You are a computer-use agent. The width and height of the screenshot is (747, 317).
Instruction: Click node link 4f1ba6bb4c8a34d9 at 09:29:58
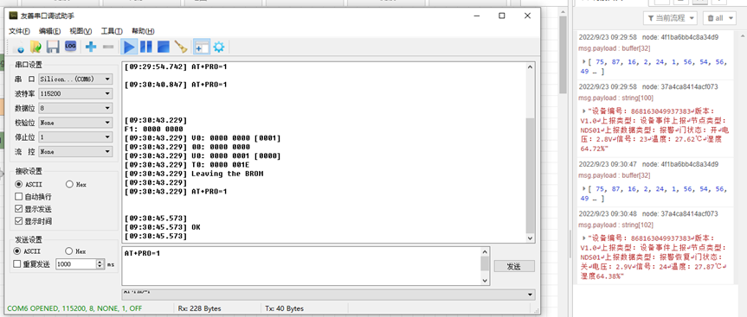click(680, 37)
